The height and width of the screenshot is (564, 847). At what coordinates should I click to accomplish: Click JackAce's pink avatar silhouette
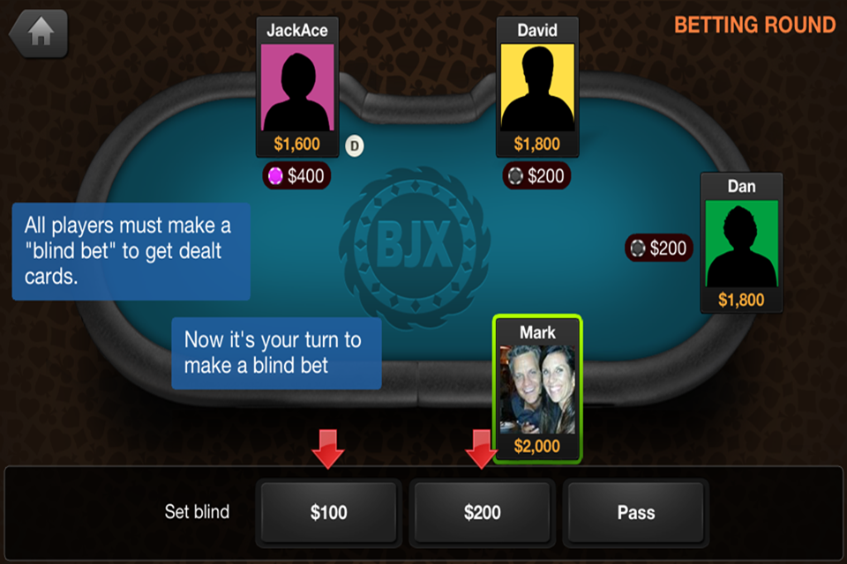point(297,87)
